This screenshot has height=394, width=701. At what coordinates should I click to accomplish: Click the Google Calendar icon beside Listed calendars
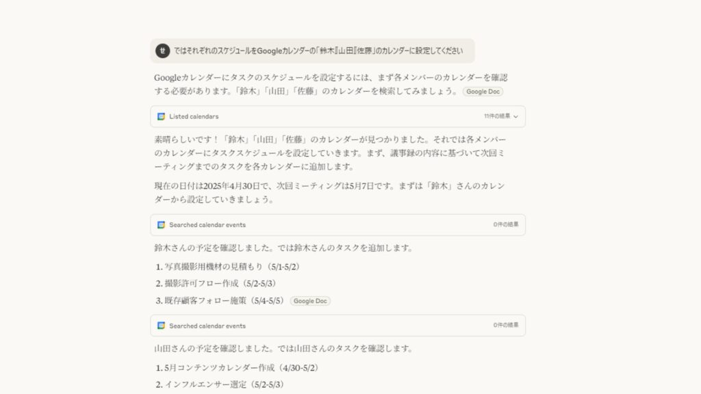(161, 116)
